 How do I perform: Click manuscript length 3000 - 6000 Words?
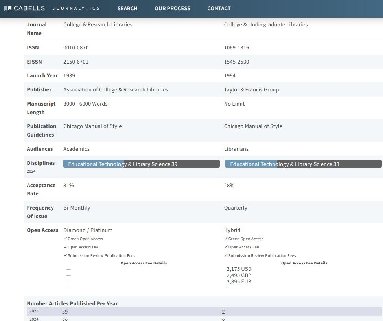(x=85, y=104)
